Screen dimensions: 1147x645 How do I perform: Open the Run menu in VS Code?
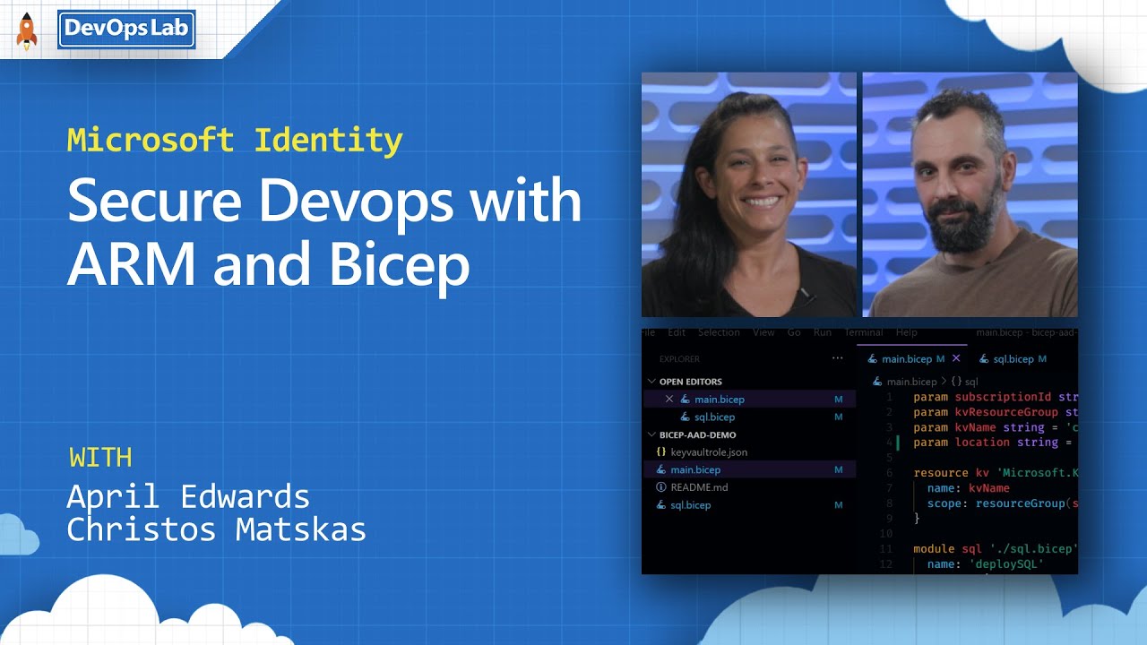pyautogui.click(x=822, y=332)
